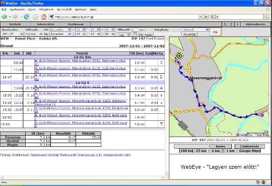Screen dimensions: 272x186
Task: Open the Google Maps button under map
Action: click(x=250, y=151)
